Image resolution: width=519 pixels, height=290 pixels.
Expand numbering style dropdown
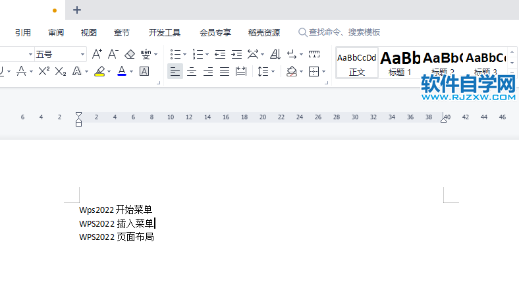207,54
